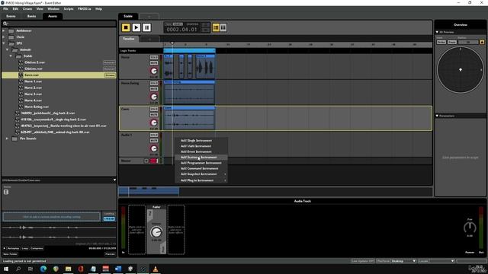
Task: Switch to the yellow track view icon
Action: pos(216,27)
